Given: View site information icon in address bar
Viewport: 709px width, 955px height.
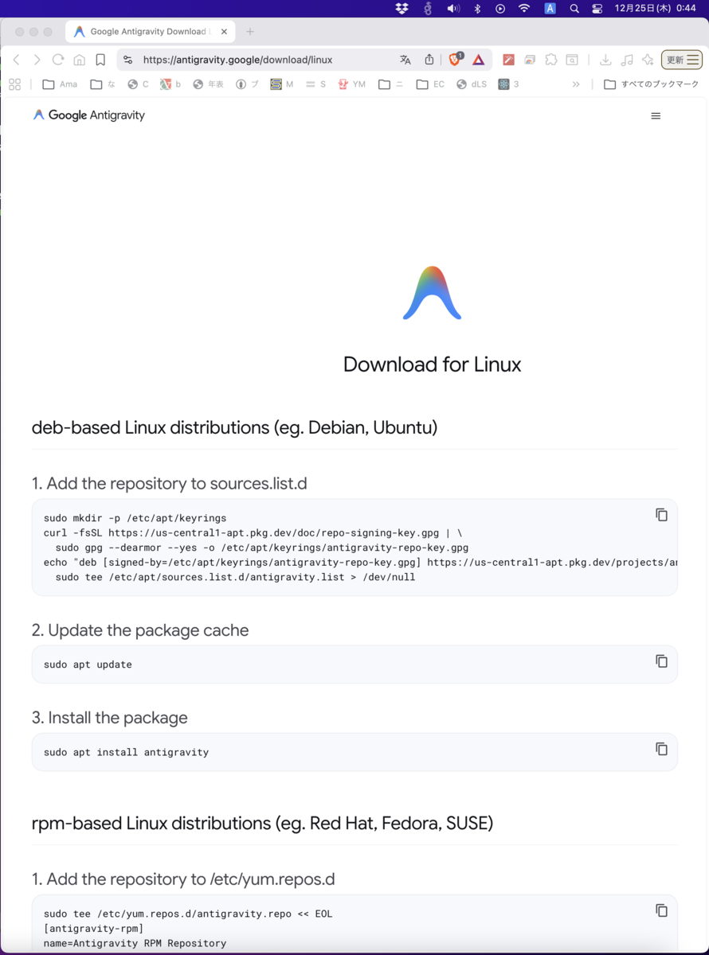Looking at the screenshot, I should pyautogui.click(x=127, y=60).
